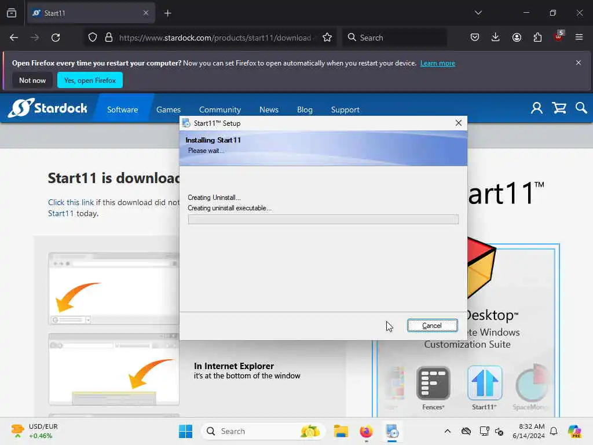Show hidden system tray icons
This screenshot has width=593, height=445.
pos(448,431)
